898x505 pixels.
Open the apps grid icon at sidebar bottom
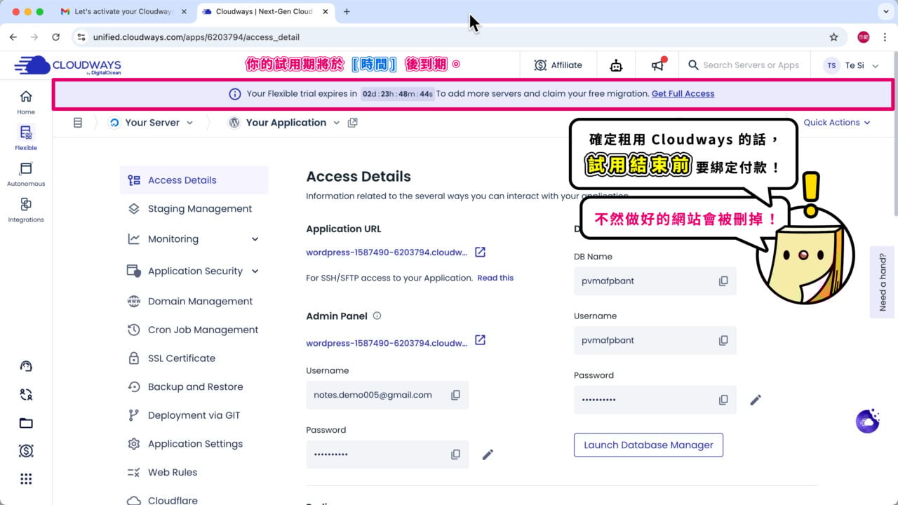(25, 478)
